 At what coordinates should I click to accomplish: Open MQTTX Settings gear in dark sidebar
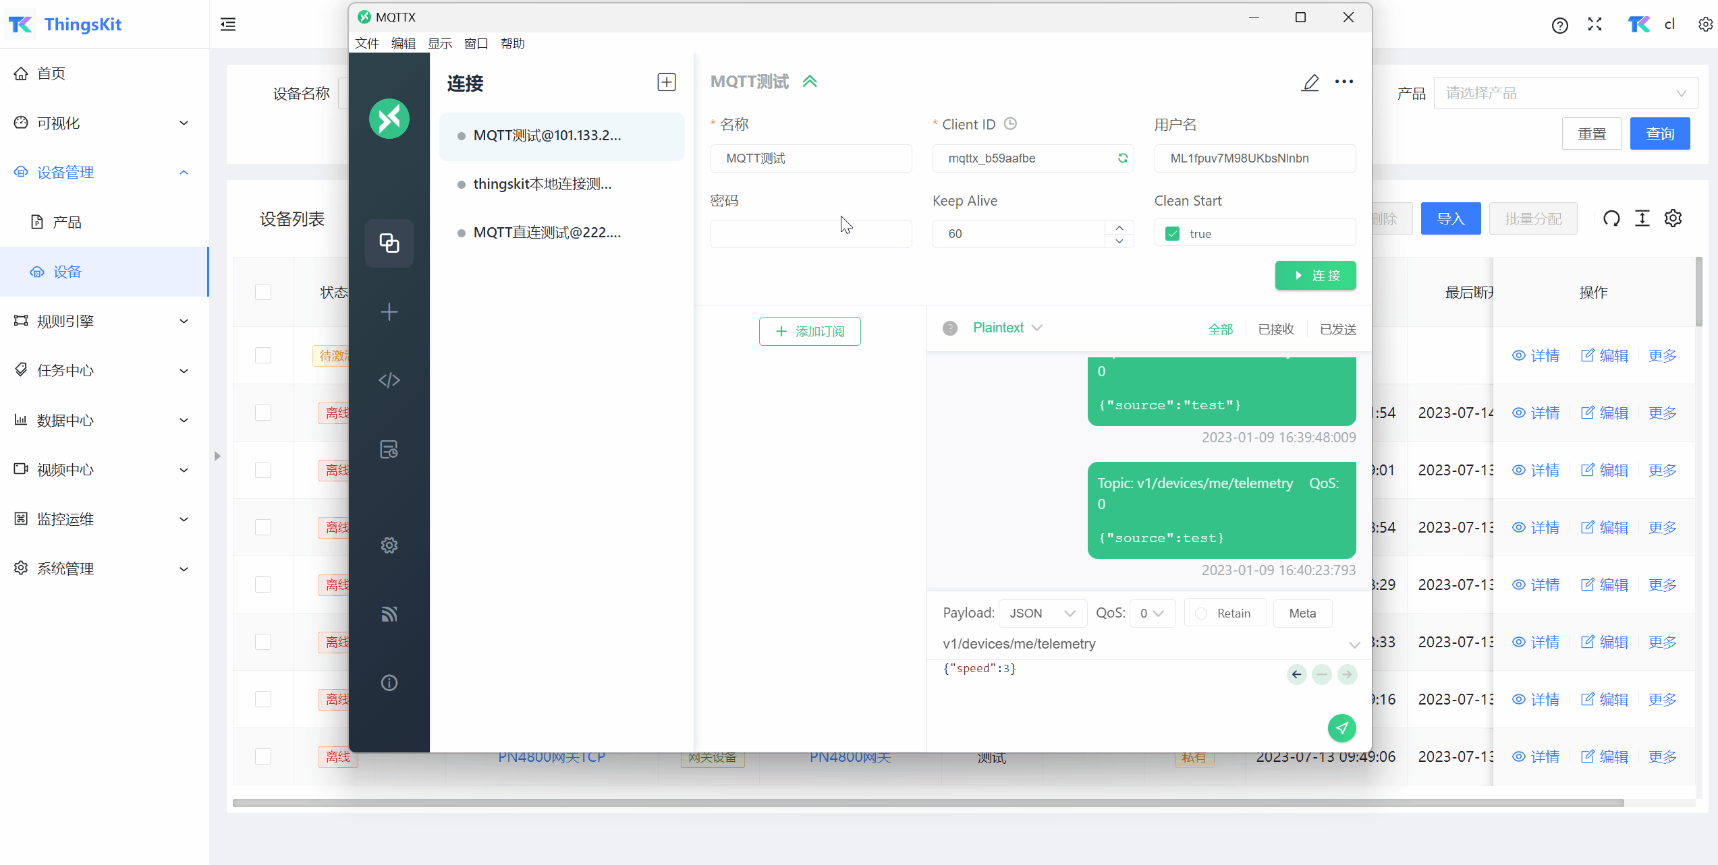pos(389,545)
